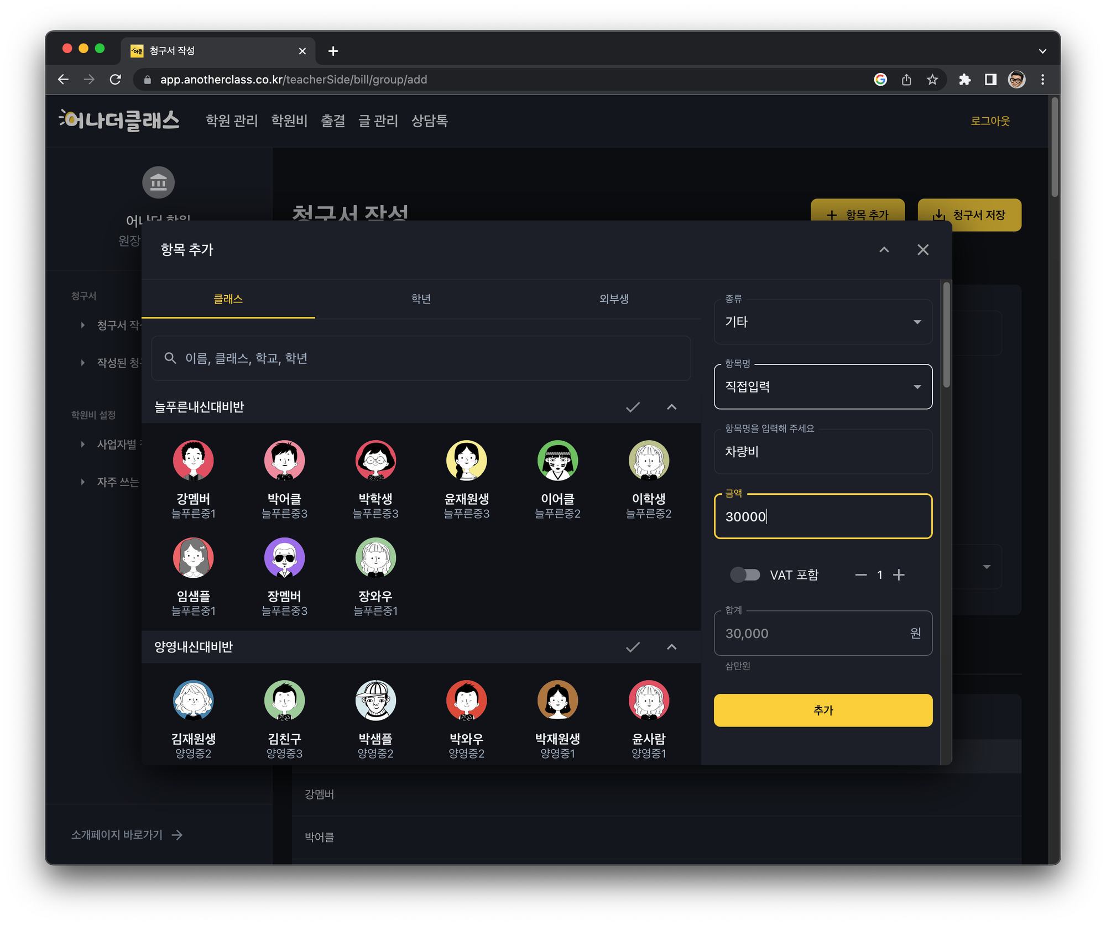Image resolution: width=1106 pixels, height=925 pixels.
Task: Reload the page with refresh icon
Action: pyautogui.click(x=115, y=80)
